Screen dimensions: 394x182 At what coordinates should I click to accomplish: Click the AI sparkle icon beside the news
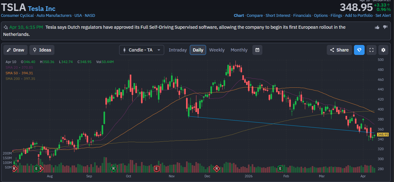pos(6,27)
